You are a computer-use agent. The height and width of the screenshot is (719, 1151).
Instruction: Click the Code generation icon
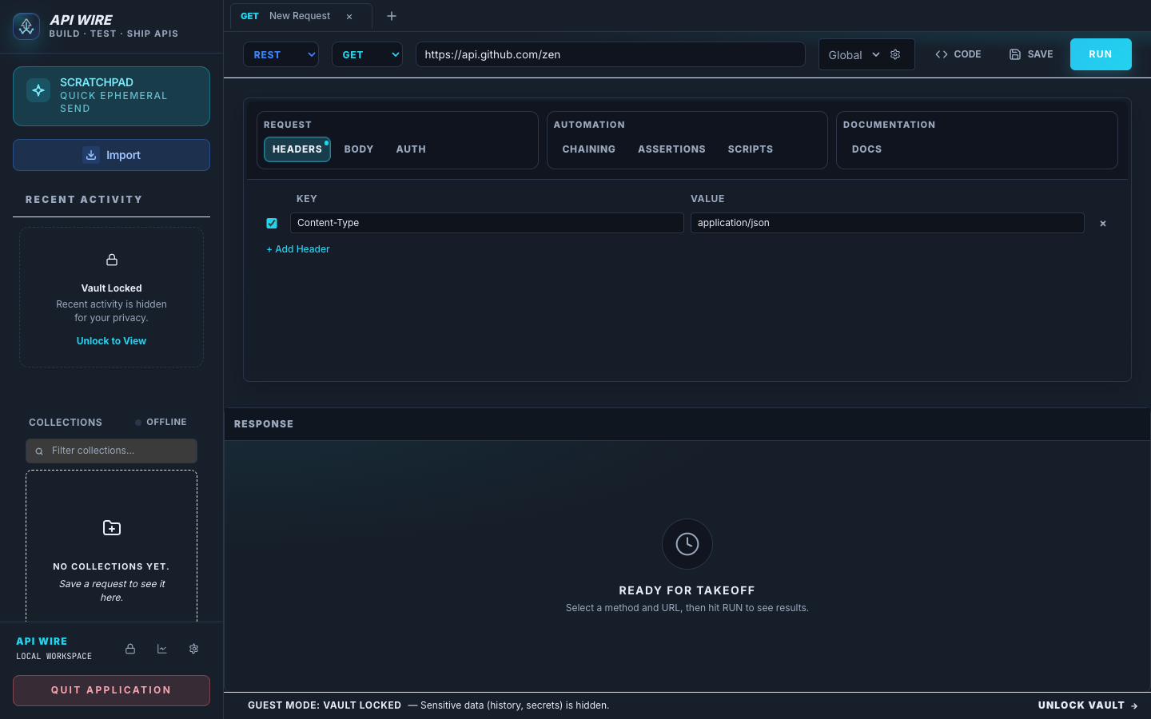click(942, 54)
